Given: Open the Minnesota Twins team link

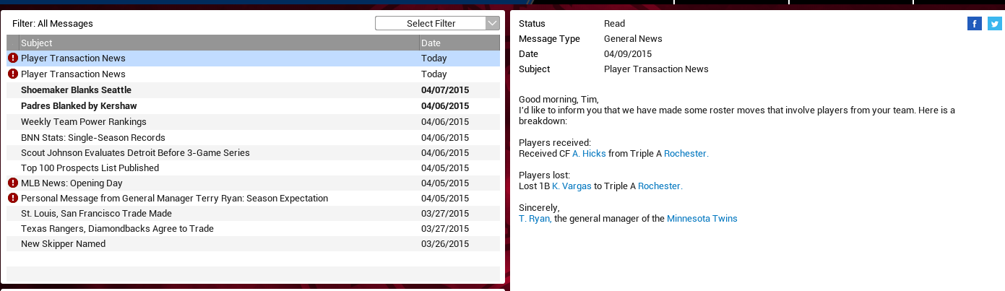Looking at the screenshot, I should [x=702, y=219].
